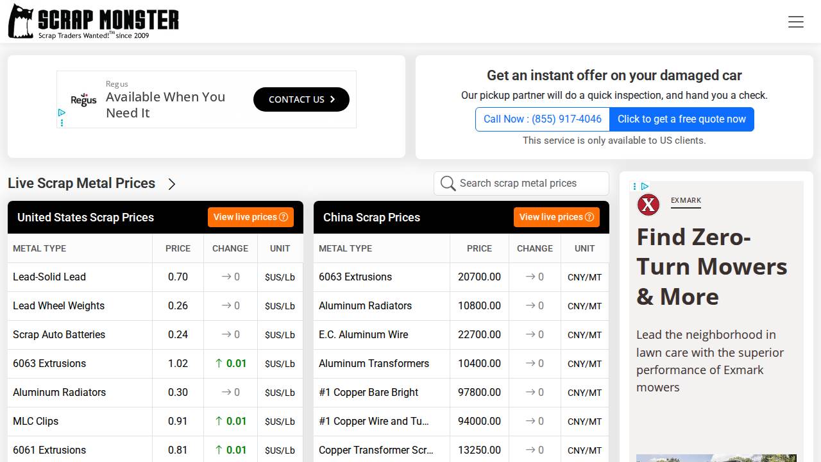821x462 pixels.
Task: Open the hamburger menu icon
Action: pyautogui.click(x=795, y=22)
